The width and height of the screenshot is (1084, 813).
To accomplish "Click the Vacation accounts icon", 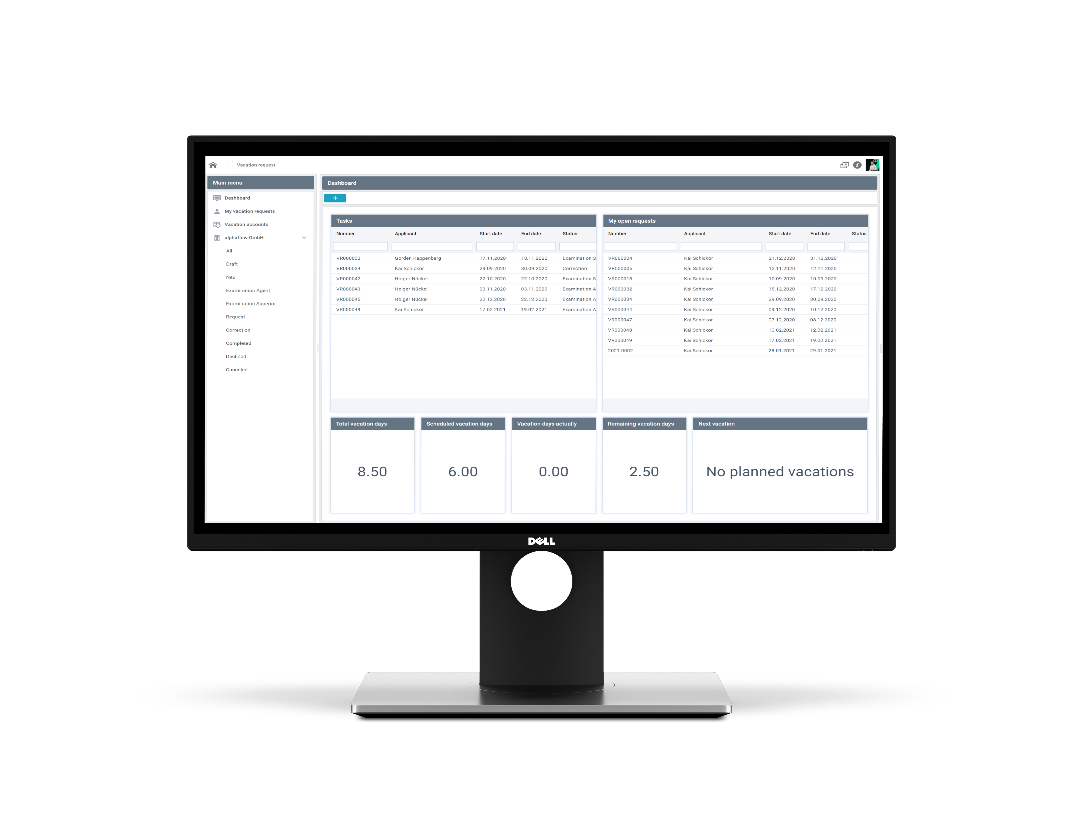I will [x=216, y=225].
